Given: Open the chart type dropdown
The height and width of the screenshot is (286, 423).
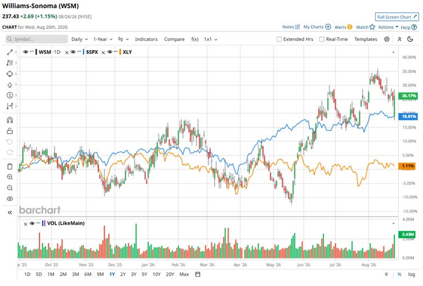Looking at the screenshot, I should [123, 39].
